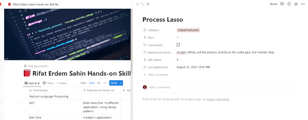Open page comments icon in top bar
The width and height of the screenshot is (308, 120).
pyautogui.click(x=282, y=4)
